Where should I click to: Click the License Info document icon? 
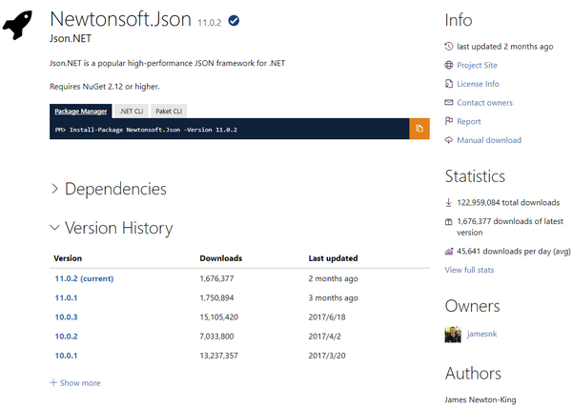[x=450, y=84]
